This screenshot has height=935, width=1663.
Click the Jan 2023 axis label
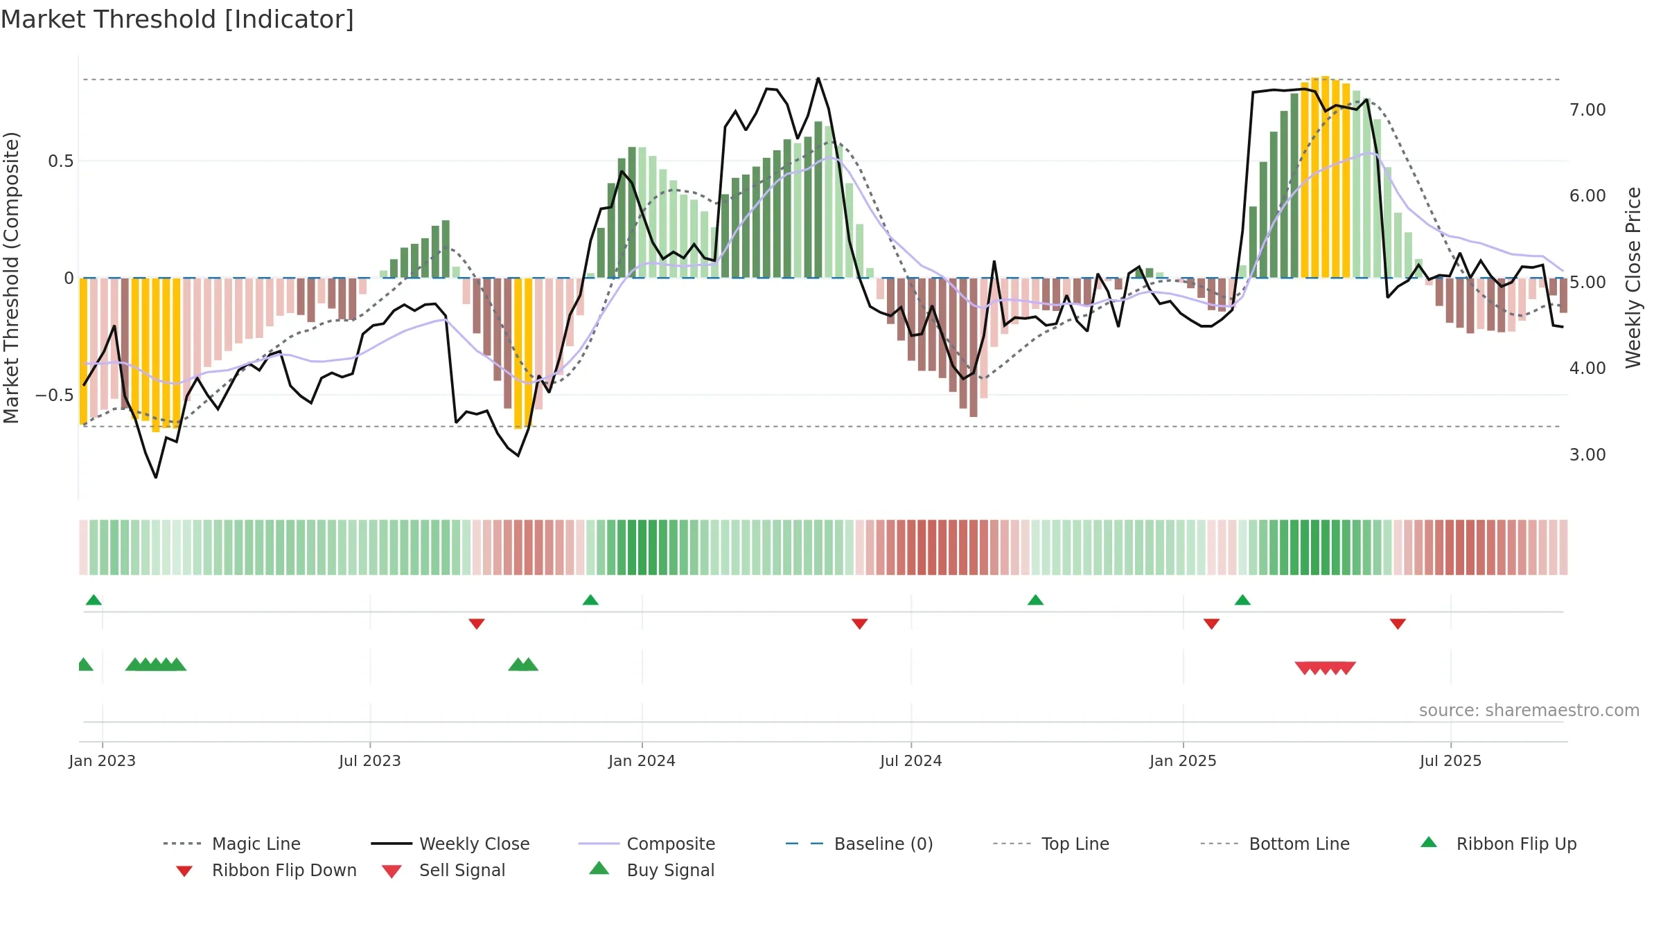103,761
